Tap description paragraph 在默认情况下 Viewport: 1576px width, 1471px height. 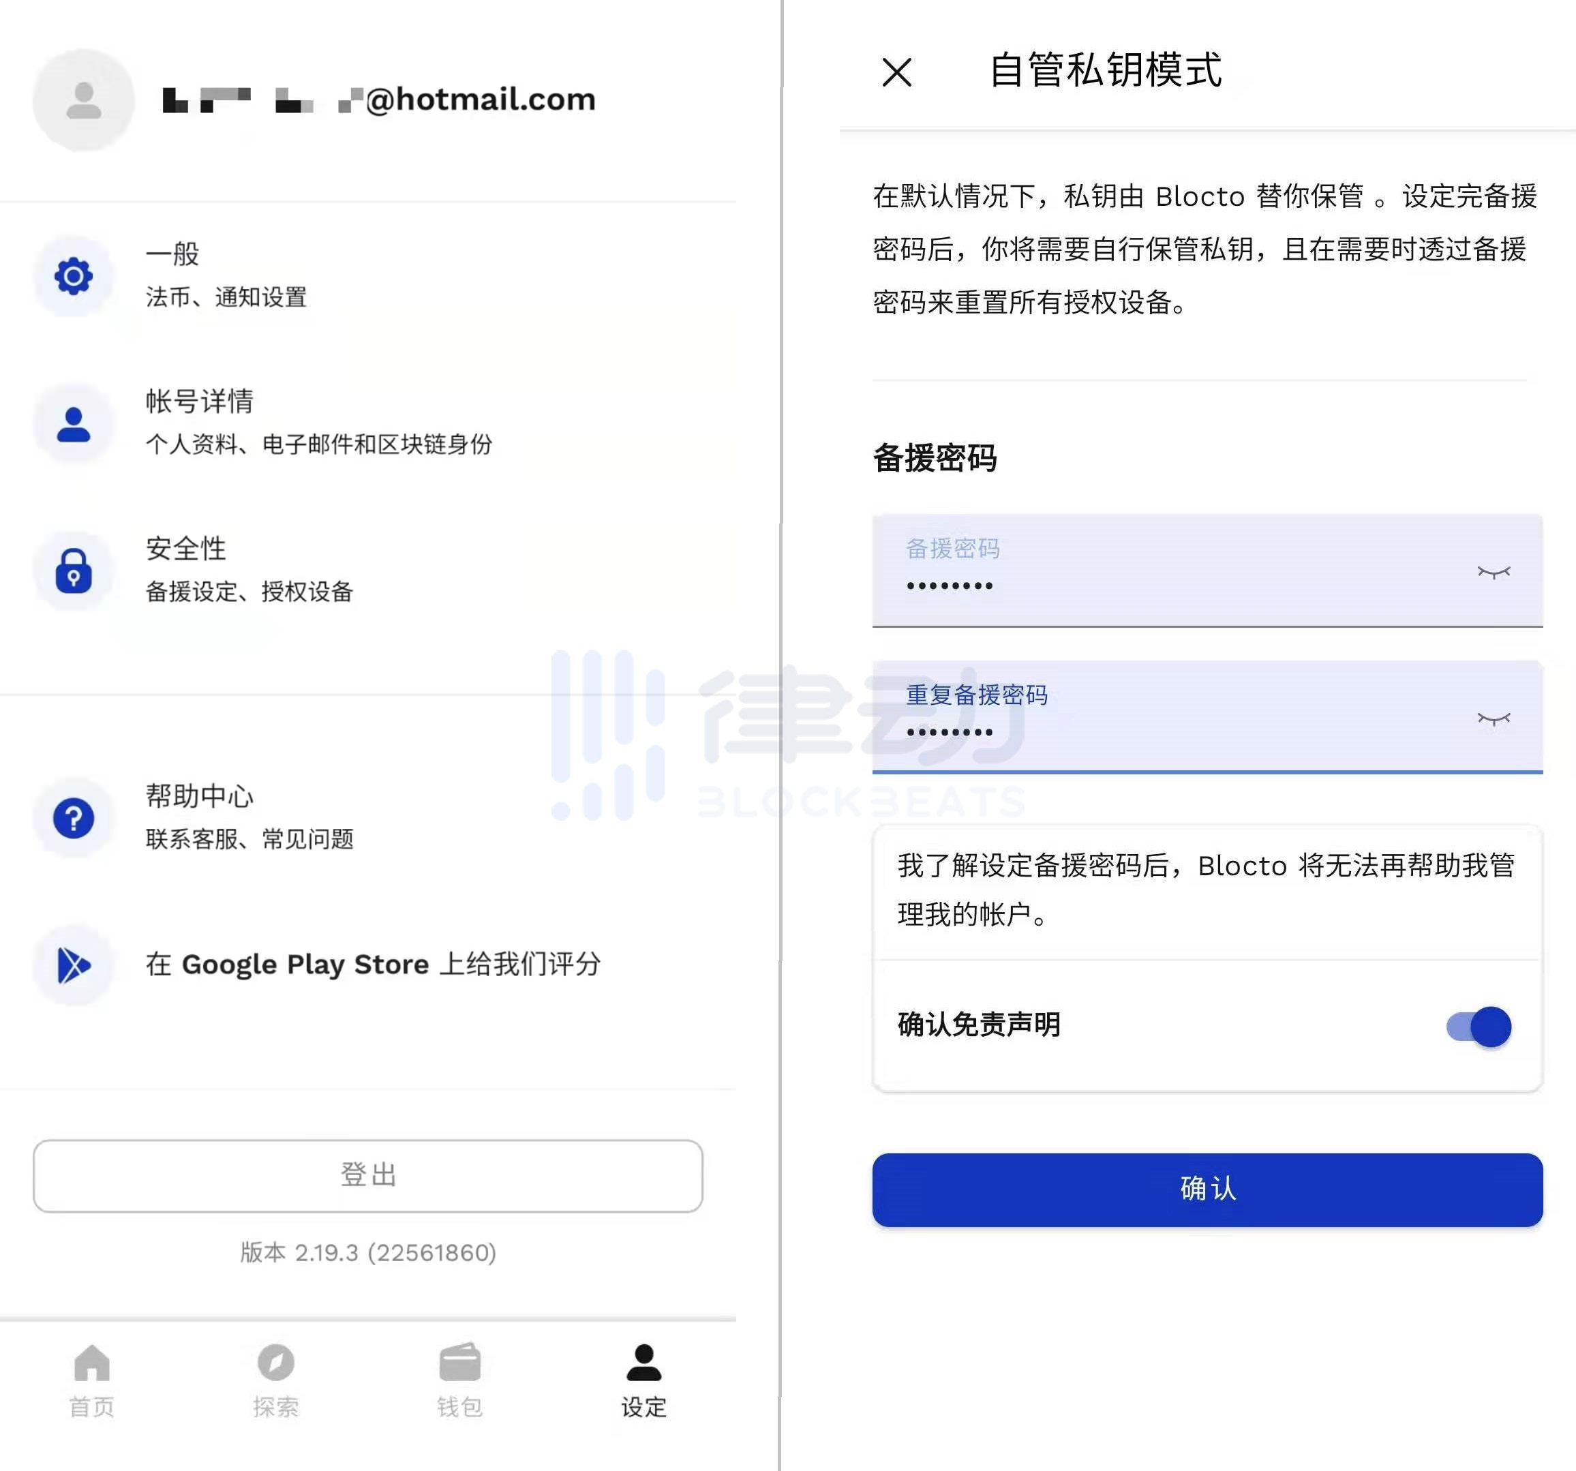(1205, 249)
